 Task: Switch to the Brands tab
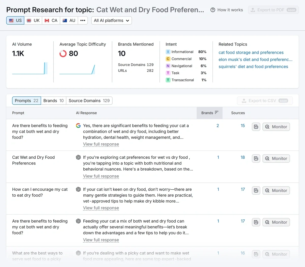click(x=53, y=101)
